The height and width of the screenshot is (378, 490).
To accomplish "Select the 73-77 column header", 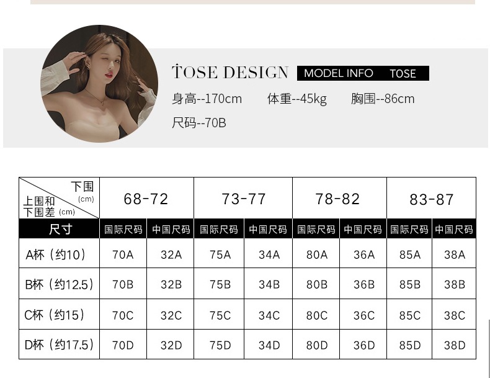I will (x=243, y=199).
